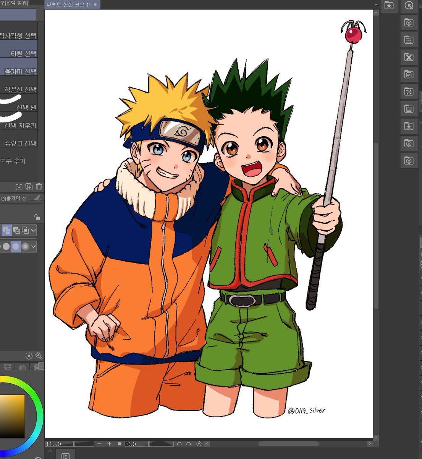Rotate the canvas right
422x459 pixels.
[x=189, y=444]
